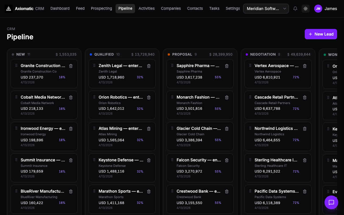Delete the Crestwood Bank deal via trash icon
The width and height of the screenshot is (344, 215).
pyautogui.click(x=227, y=191)
